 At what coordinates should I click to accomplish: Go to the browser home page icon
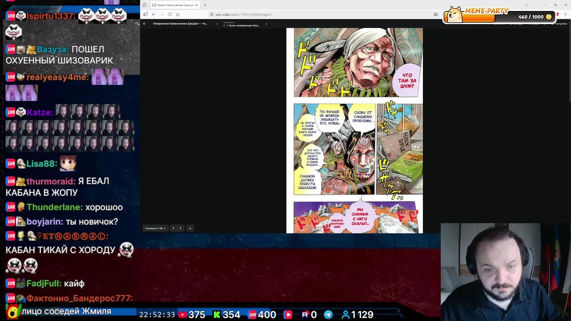point(178,14)
